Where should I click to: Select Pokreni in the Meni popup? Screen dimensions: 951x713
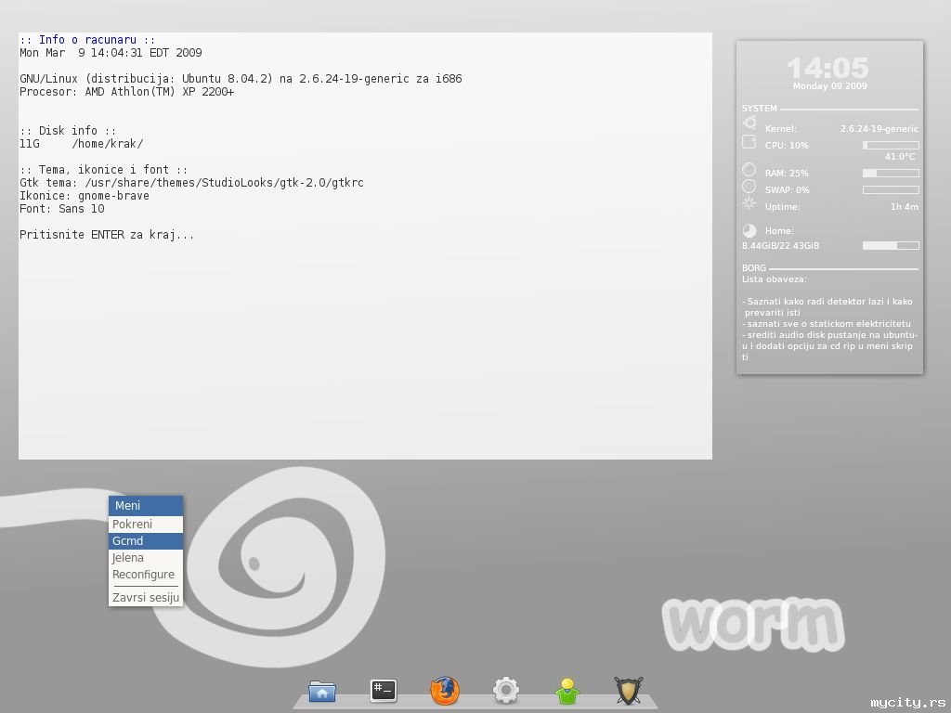click(146, 525)
